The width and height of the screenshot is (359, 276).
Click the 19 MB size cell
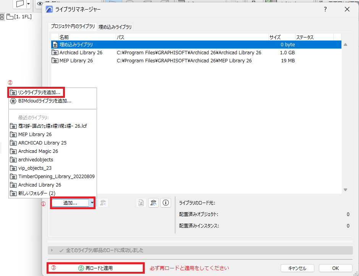pos(288,60)
